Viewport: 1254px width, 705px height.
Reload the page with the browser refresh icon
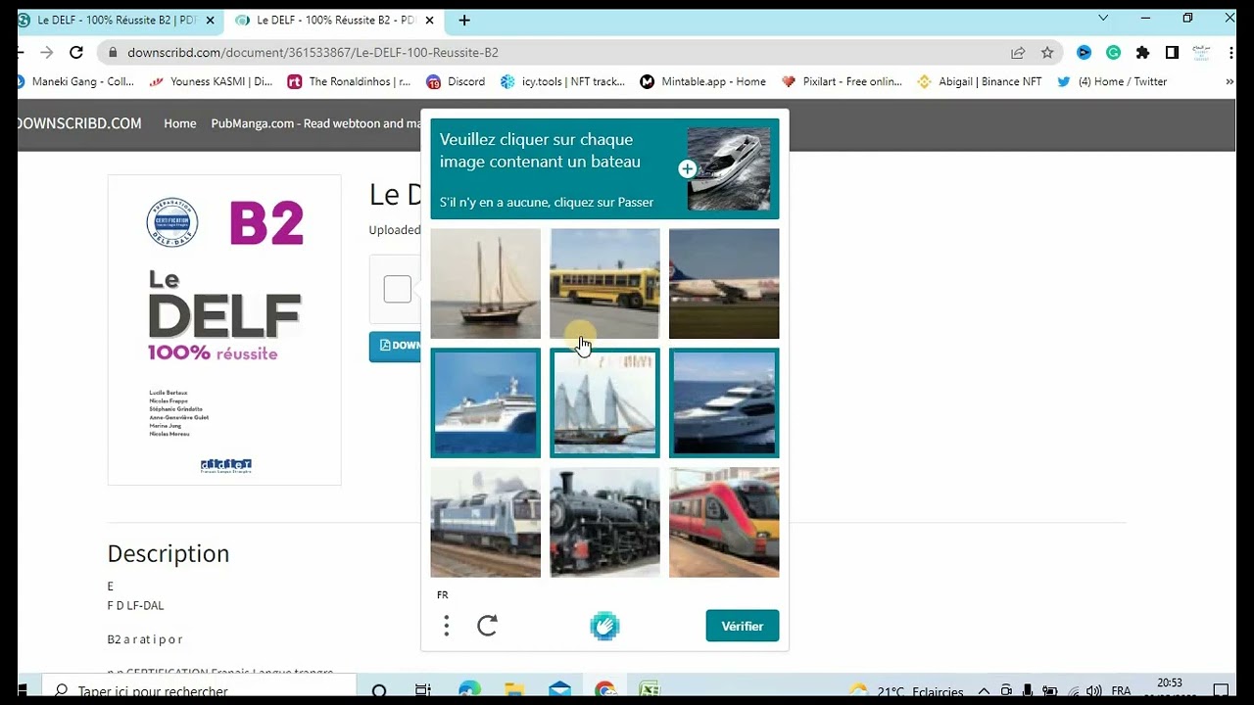click(76, 53)
